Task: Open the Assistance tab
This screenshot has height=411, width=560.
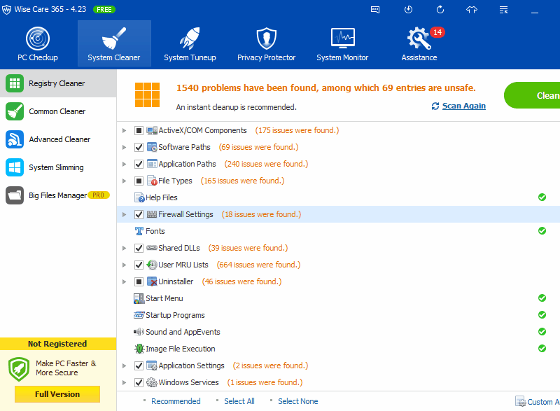Action: point(419,43)
